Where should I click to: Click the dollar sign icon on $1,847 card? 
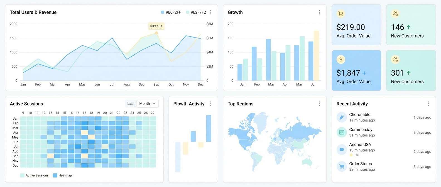tap(341, 59)
